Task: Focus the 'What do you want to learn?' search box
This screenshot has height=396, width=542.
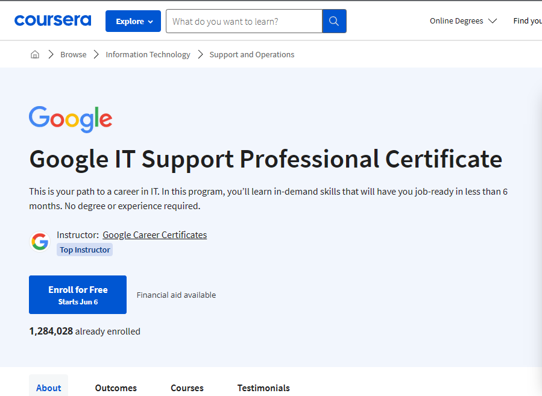Action: [x=244, y=22]
